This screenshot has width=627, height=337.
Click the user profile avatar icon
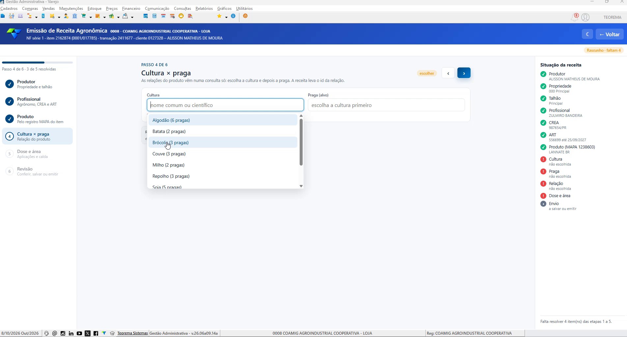tap(585, 17)
